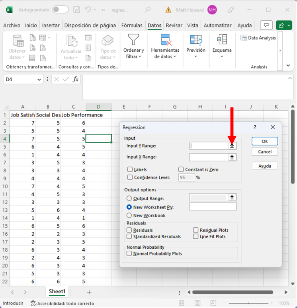Switch to the Fórmulas ribbon tab
297x308 pixels.
tap(132, 25)
